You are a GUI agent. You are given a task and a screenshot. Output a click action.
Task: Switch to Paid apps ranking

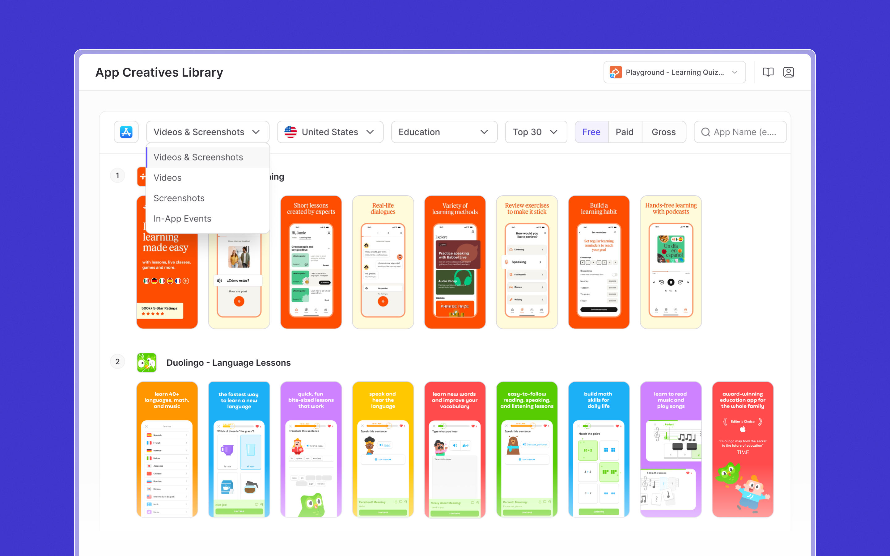pyautogui.click(x=625, y=132)
